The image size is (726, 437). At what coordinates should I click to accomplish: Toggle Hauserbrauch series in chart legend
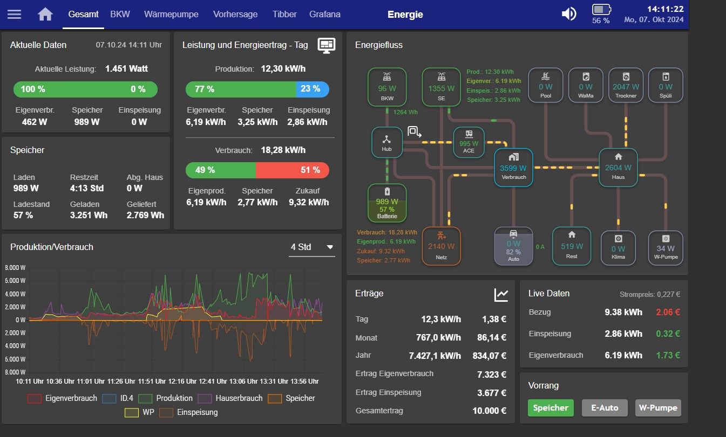pos(230,398)
